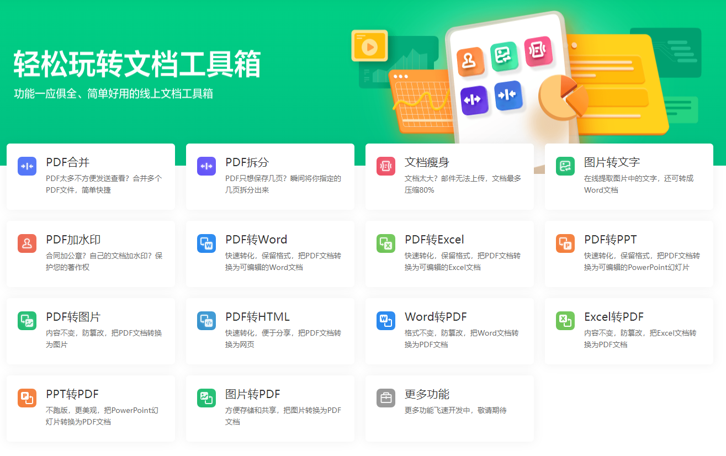Viewport: 726px width, 456px height.
Task: Select the PDF转HTML description text
Action: point(283,338)
